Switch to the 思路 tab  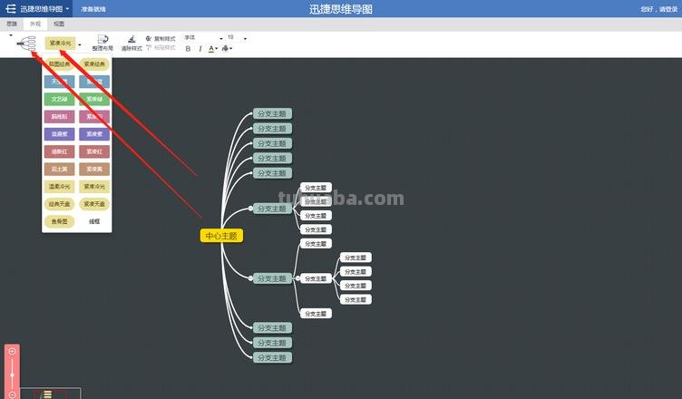12,24
